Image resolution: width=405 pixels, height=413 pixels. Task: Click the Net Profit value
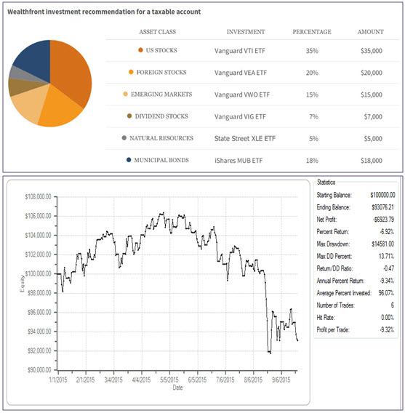(383, 220)
